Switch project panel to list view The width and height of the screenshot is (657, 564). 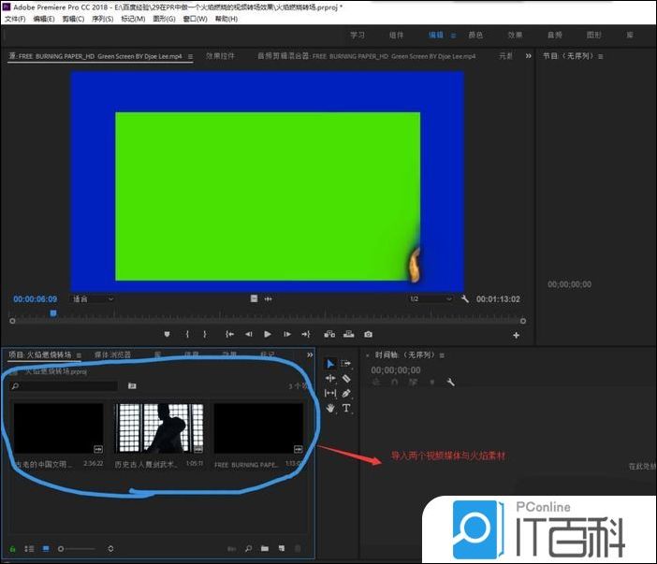point(29,548)
